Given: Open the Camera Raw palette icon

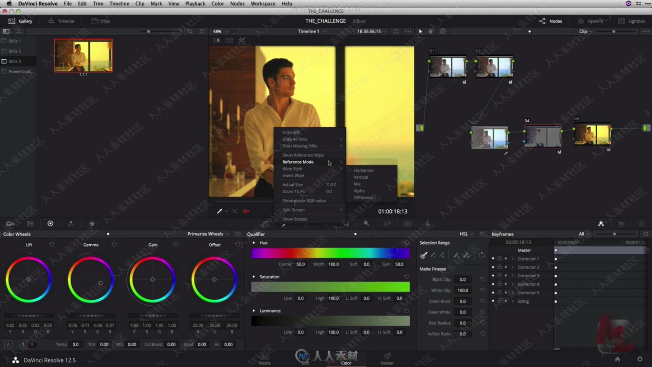Looking at the screenshot, I should [x=10, y=224].
